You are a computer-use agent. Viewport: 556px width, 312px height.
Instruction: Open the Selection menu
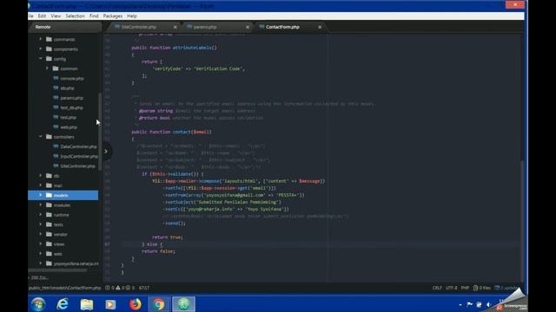tap(75, 16)
